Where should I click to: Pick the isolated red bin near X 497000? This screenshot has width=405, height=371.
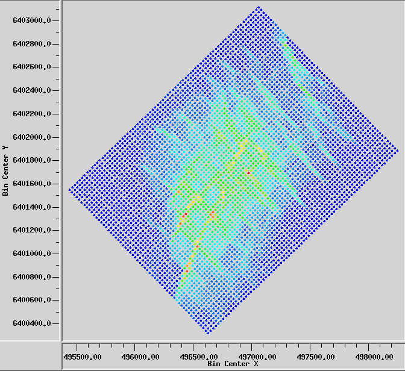[x=248, y=173]
